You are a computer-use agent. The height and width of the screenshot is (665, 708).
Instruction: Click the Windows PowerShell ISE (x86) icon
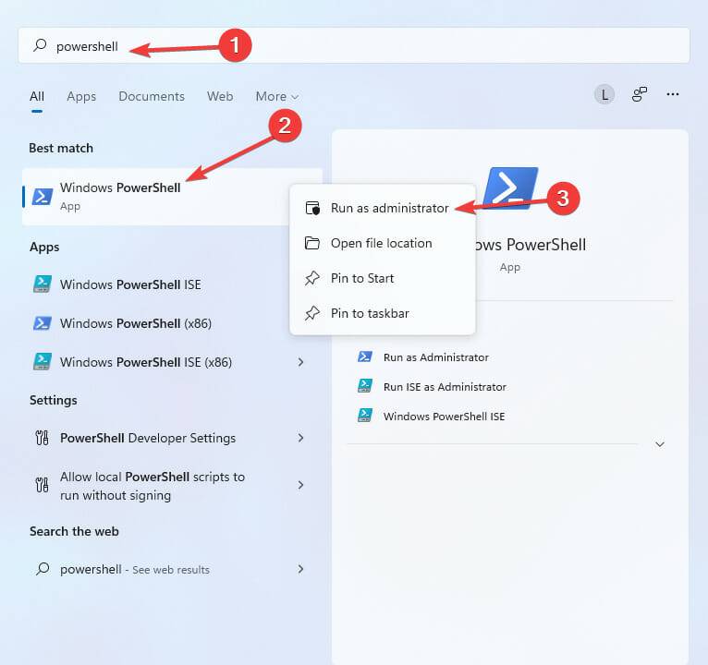[43, 362]
